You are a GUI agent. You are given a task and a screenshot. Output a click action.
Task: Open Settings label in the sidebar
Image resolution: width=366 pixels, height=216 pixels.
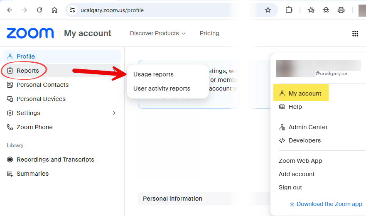28,113
